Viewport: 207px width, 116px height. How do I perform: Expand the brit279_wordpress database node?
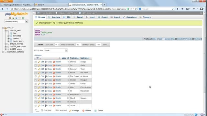pyautogui.click(x=5, y=46)
